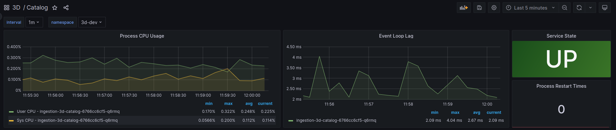Open dashboard settings gear
Viewport: 616px width, 130px height.
(494, 8)
